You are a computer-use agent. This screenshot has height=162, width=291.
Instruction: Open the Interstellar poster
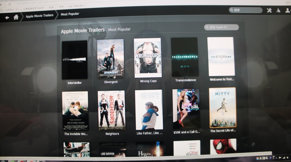(75, 60)
